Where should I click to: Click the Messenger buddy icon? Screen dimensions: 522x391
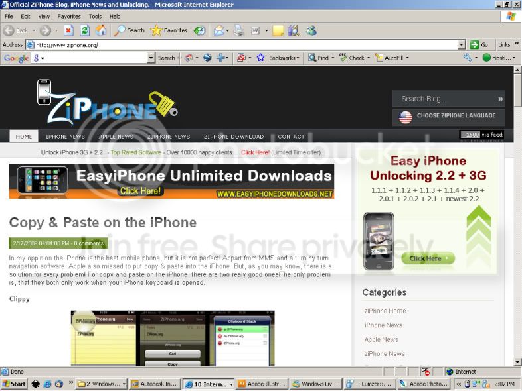click(311, 30)
